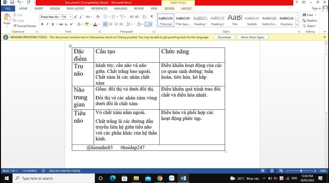Open proofing errors icon in status bar

coord(43,171)
